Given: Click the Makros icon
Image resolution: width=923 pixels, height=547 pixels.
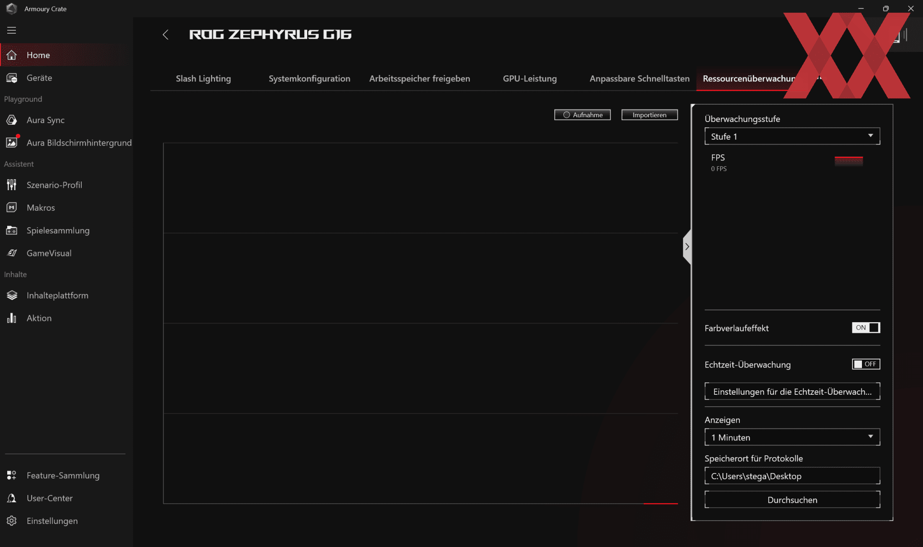Looking at the screenshot, I should click(12, 207).
